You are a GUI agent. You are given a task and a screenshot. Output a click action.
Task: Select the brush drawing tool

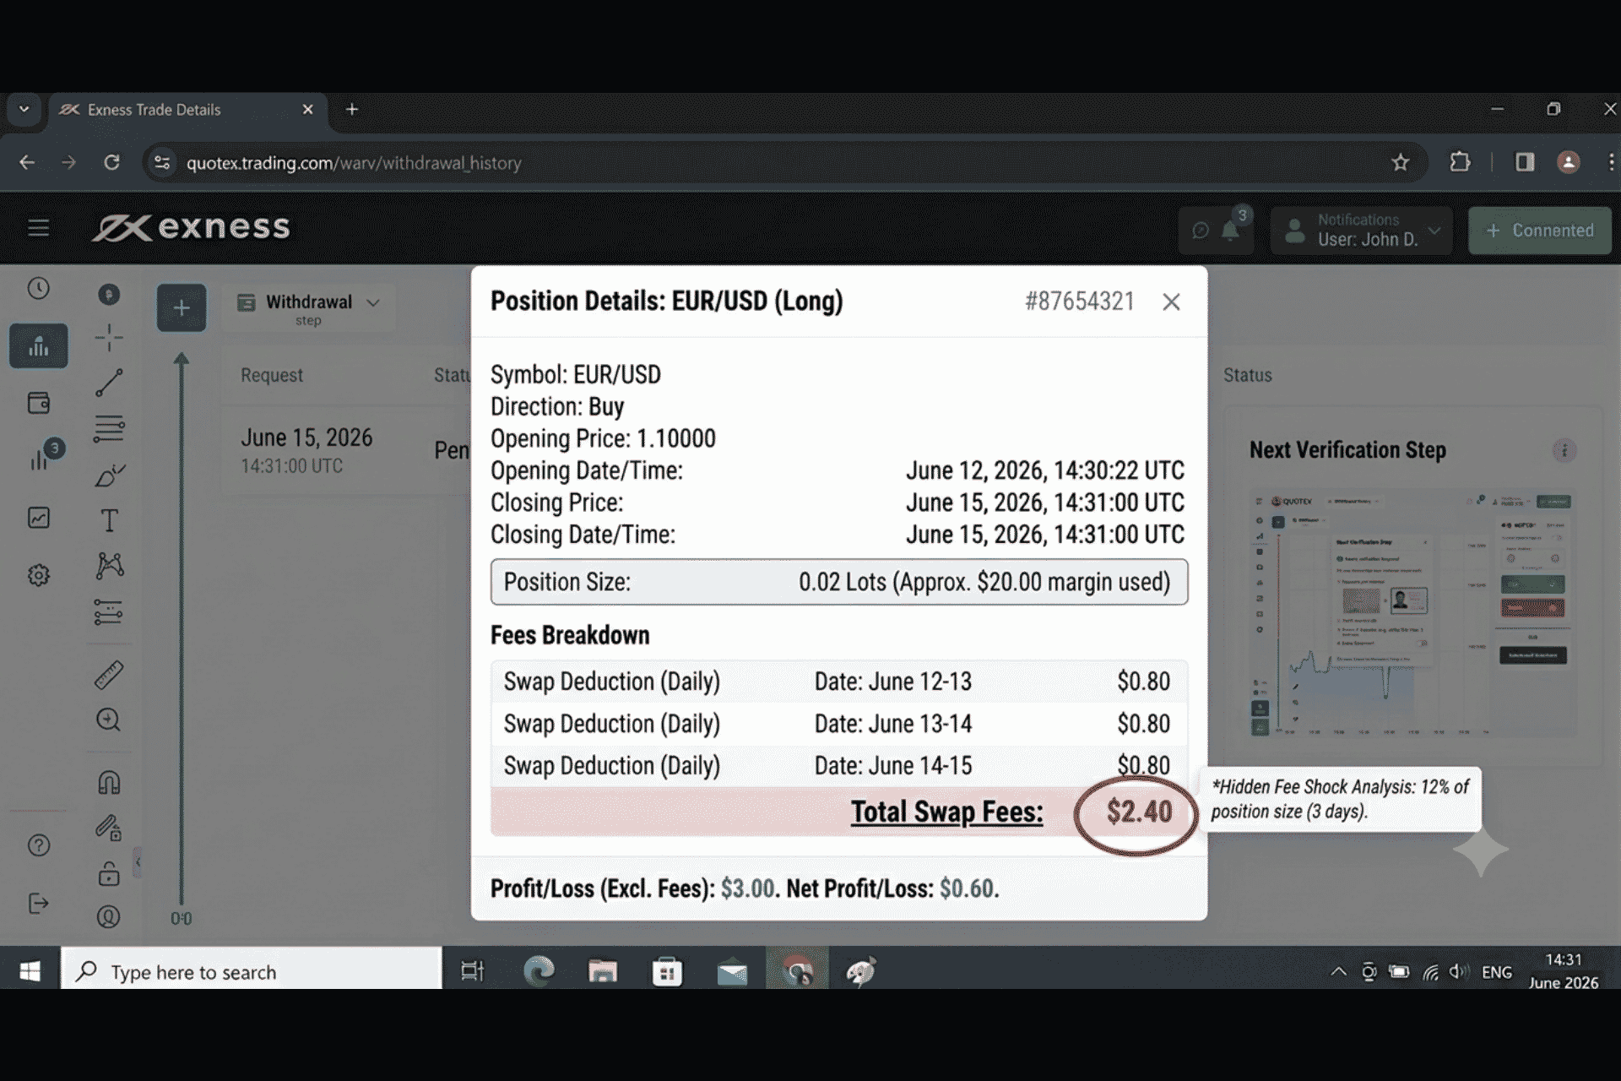pyautogui.click(x=110, y=475)
